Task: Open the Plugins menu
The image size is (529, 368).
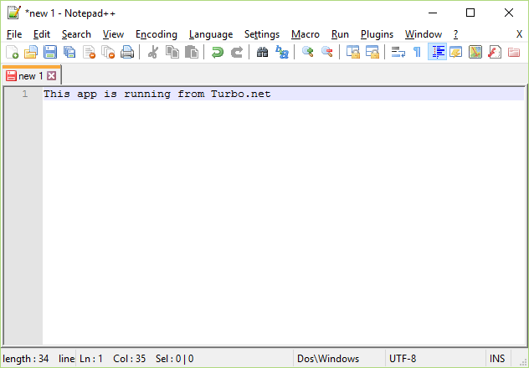Action: [377, 34]
